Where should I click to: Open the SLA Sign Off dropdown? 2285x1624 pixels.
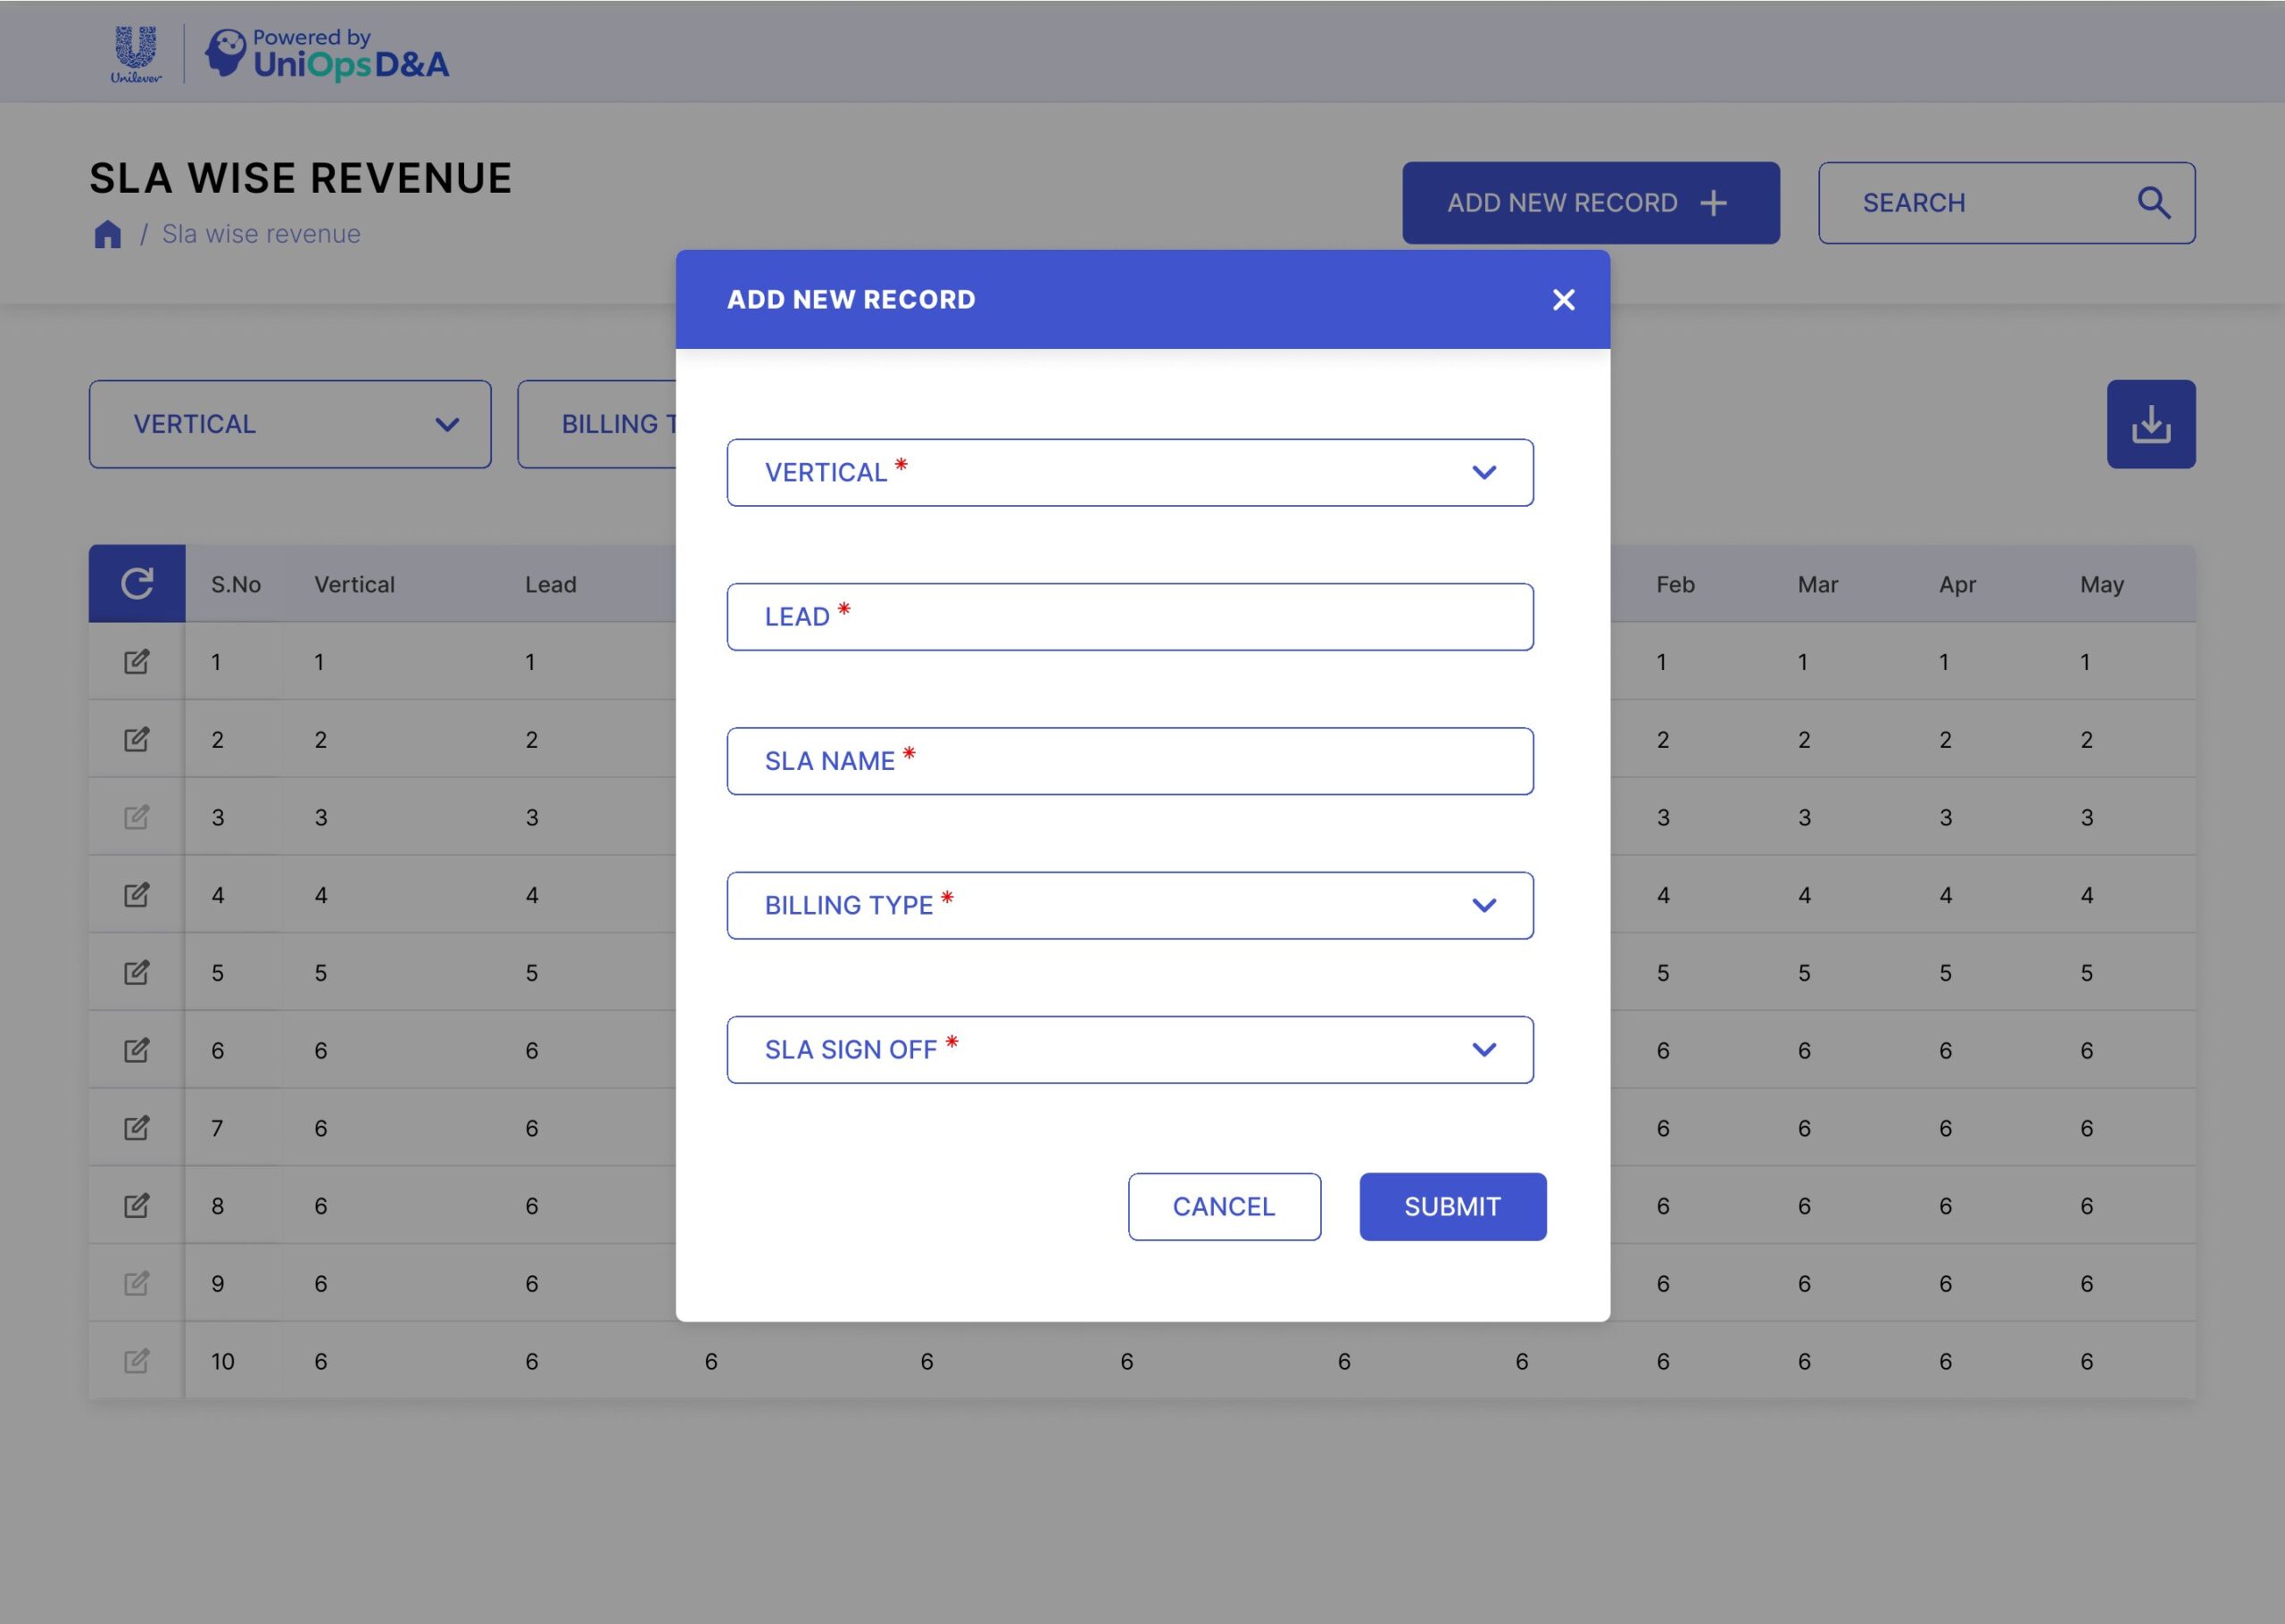point(1129,1049)
